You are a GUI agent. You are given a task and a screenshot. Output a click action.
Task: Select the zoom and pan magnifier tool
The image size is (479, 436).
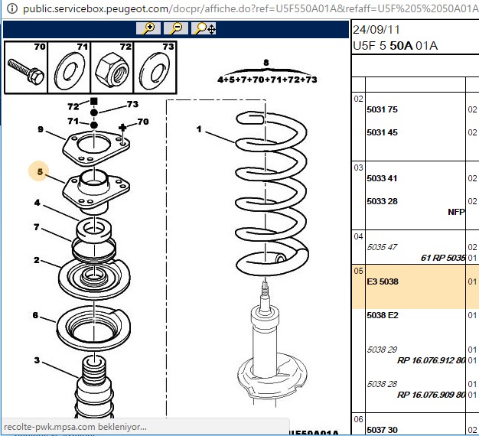tap(204, 28)
